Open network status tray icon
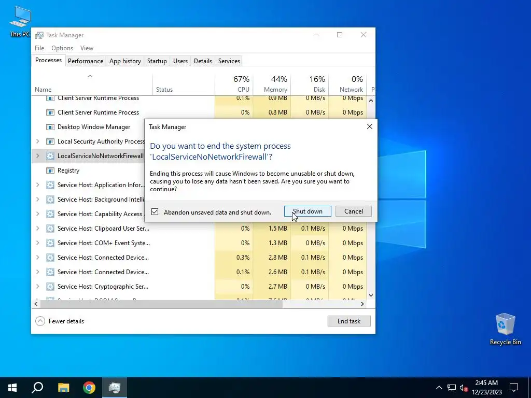The image size is (531, 398). pyautogui.click(x=452, y=388)
